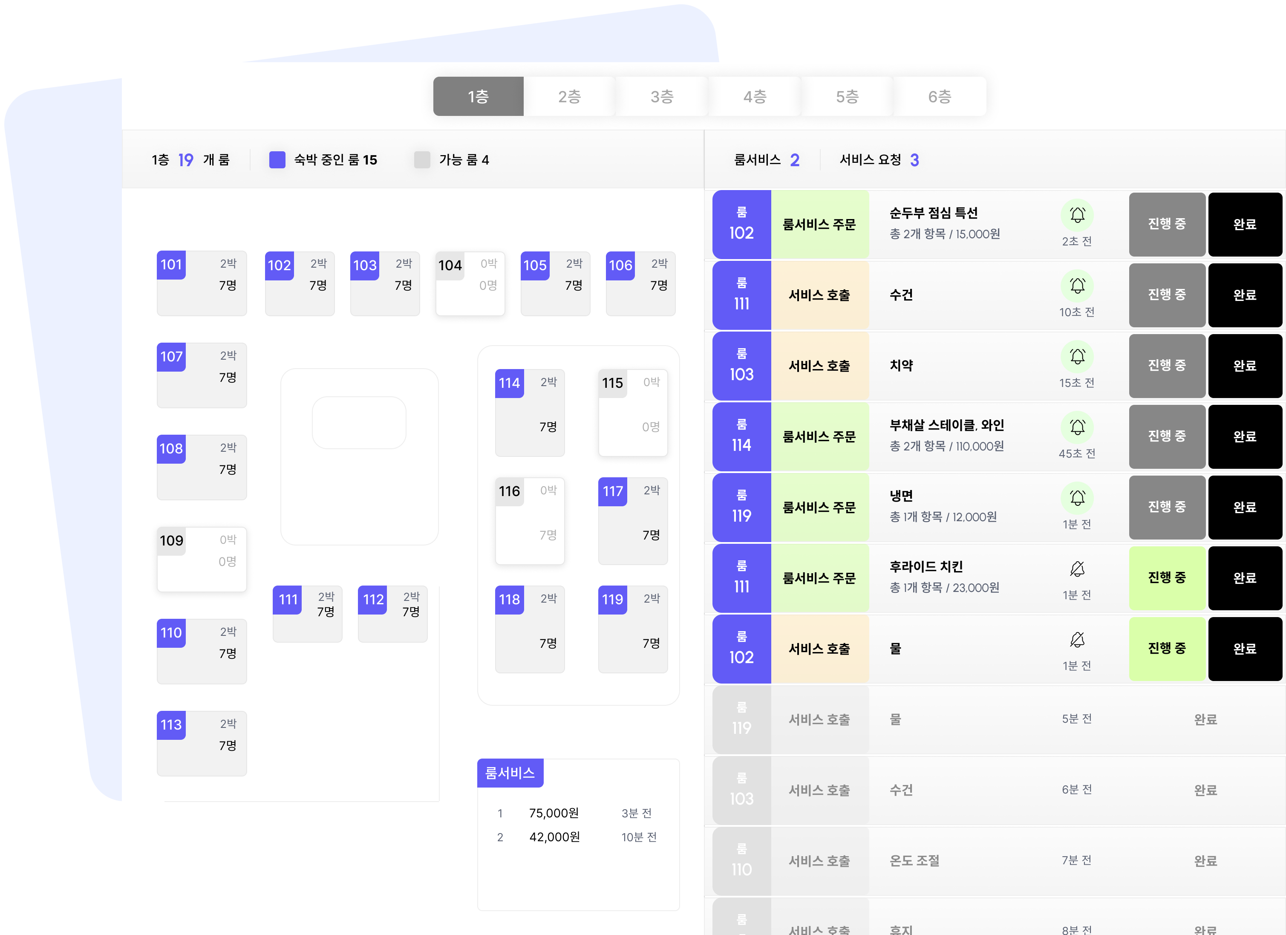Click the muted bell for 후라이드 치킨 order

[1077, 569]
